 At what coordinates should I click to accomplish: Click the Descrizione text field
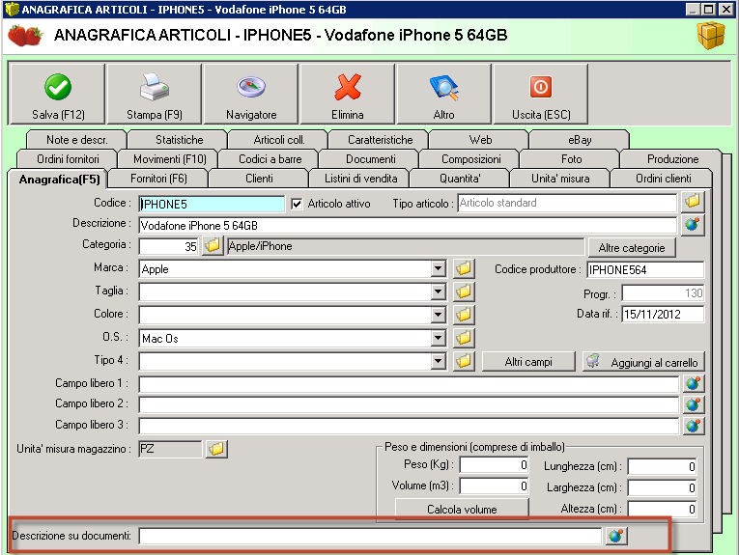409,226
